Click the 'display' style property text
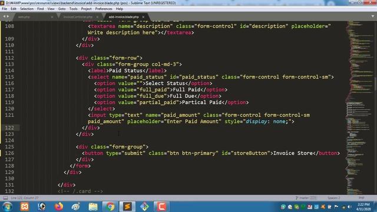Image resolution: width=377 pixels, height=212 pixels. [x=256, y=121]
